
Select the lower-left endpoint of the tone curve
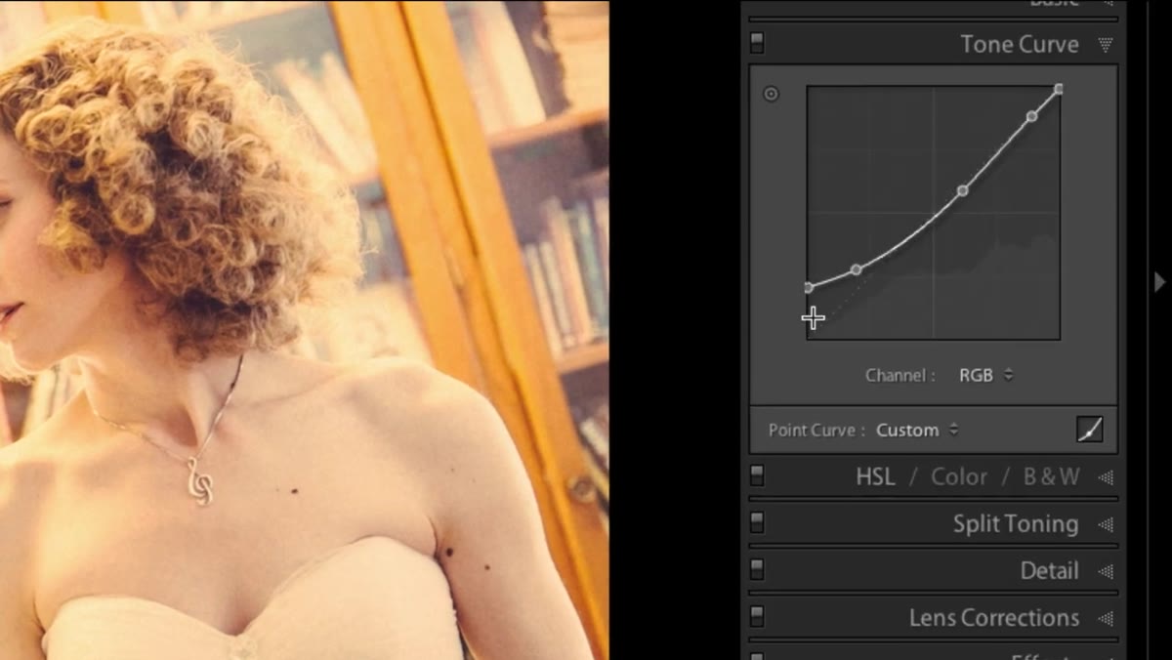coord(809,287)
